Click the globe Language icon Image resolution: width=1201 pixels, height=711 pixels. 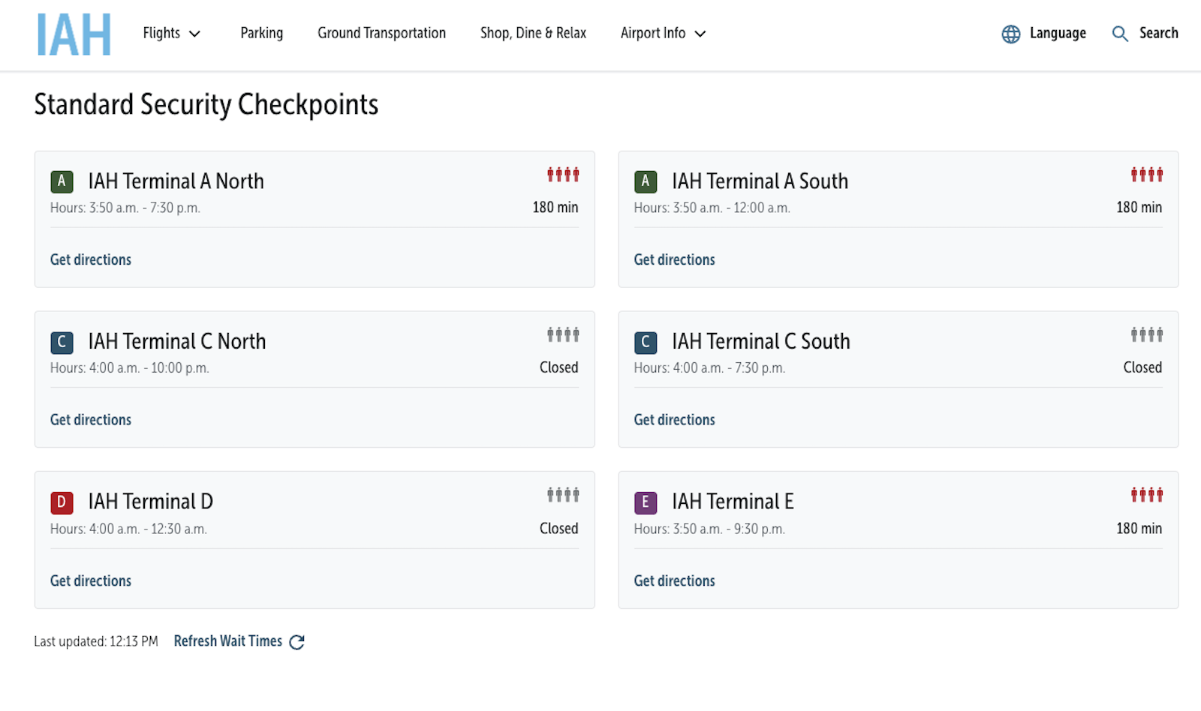tap(1010, 34)
